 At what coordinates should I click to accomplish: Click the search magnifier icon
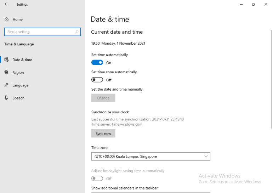coord(77,32)
